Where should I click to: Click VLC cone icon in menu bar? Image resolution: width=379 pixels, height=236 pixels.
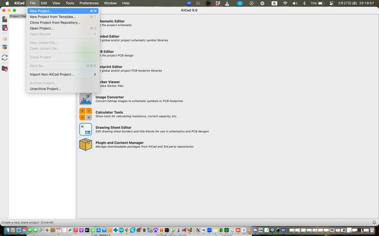(x=227, y=3)
